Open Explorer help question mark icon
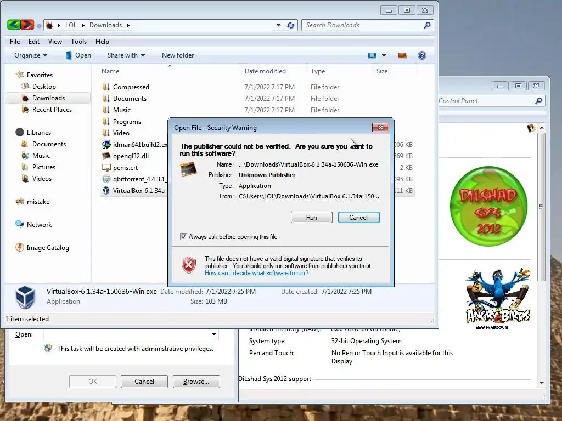The image size is (562, 421). [x=422, y=55]
